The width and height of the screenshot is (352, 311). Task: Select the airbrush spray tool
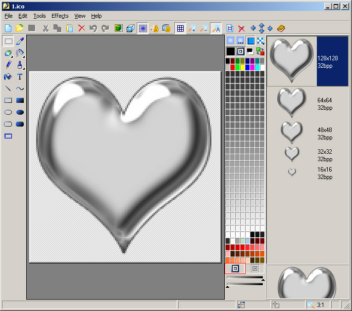(20, 53)
